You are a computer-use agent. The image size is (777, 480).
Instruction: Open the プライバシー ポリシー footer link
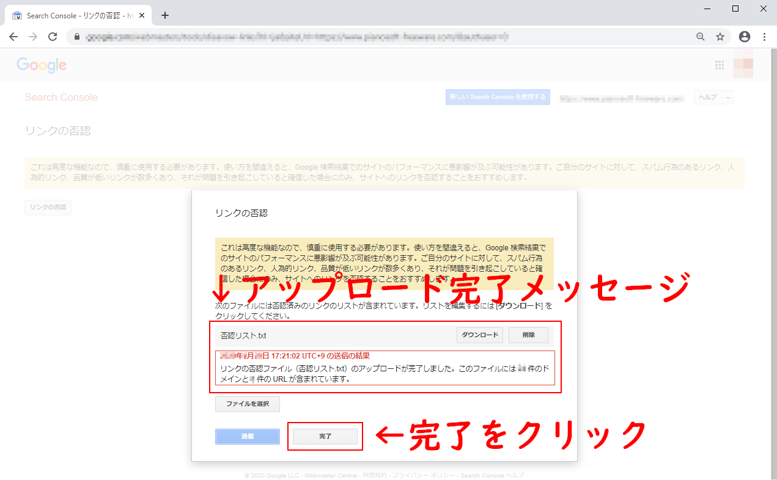pos(423,475)
